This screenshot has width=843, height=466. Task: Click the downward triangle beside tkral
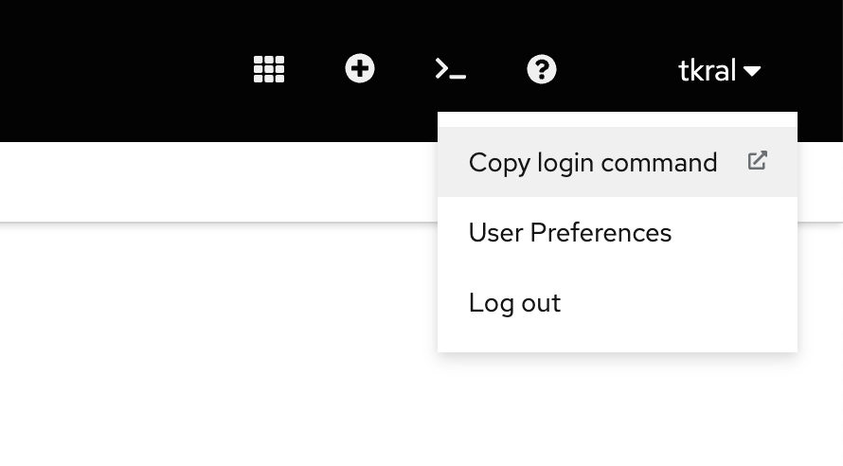point(753,71)
